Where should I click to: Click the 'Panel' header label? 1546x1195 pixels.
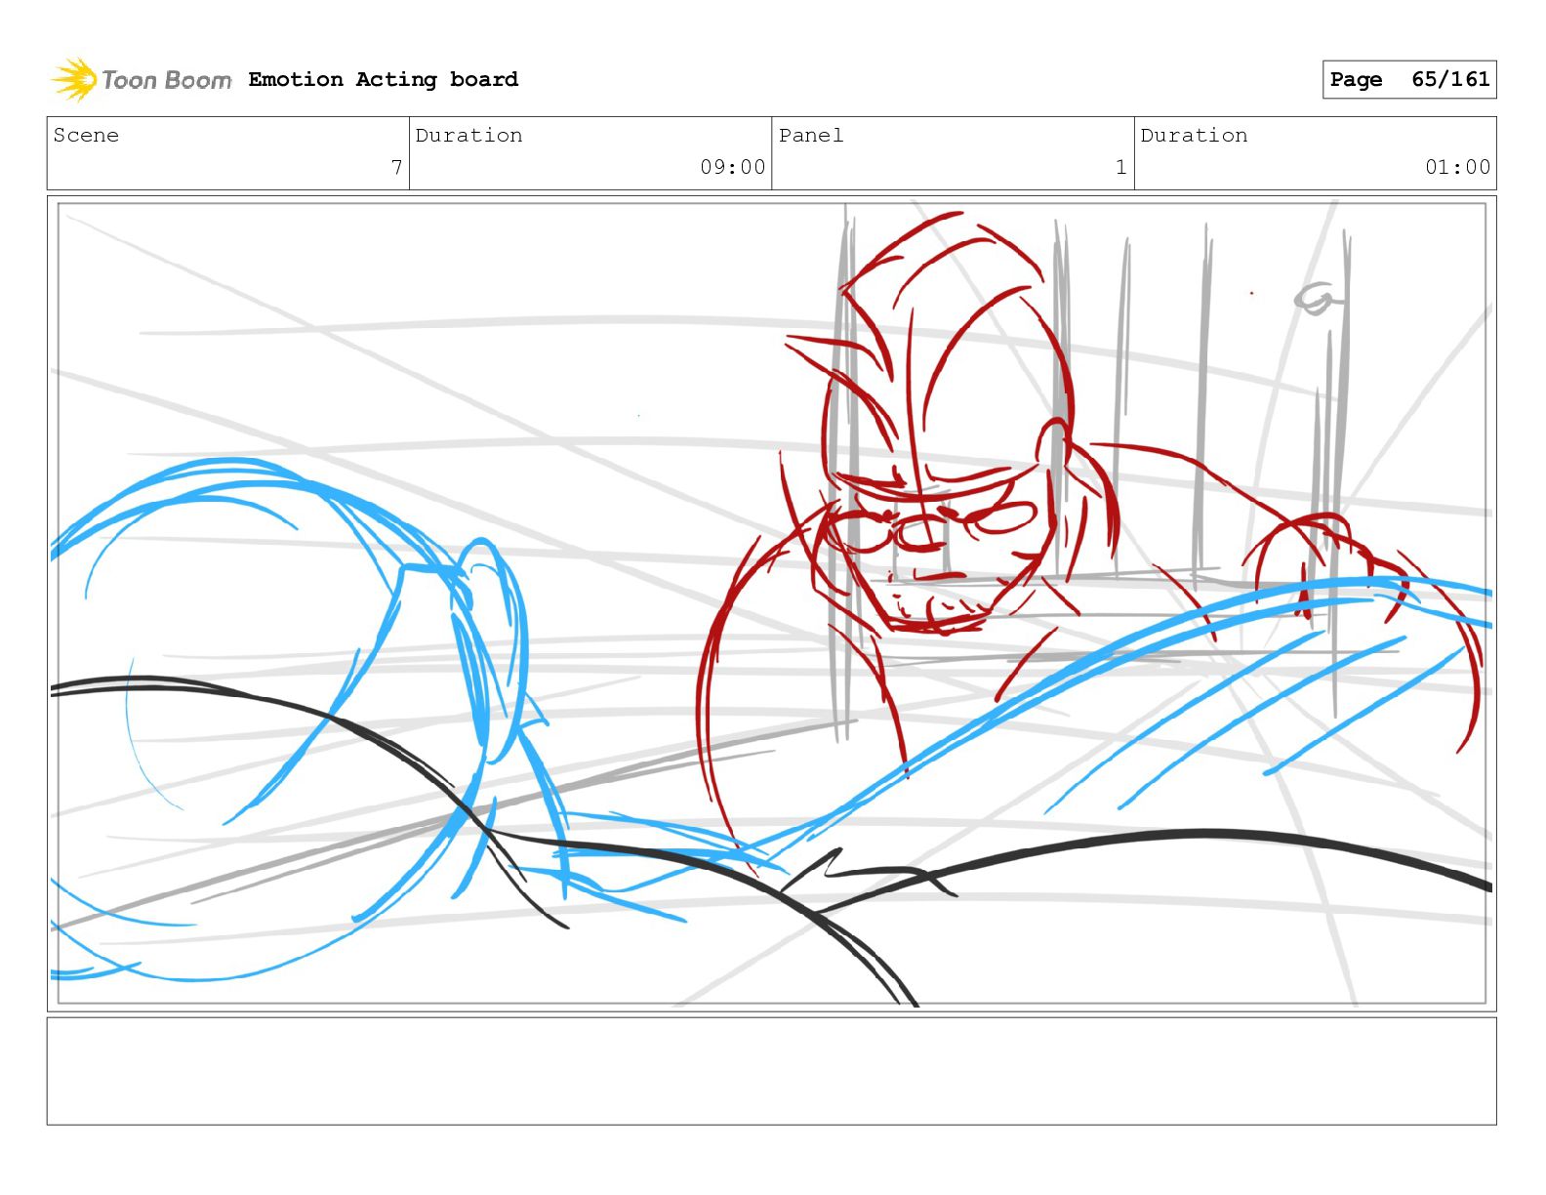810,136
